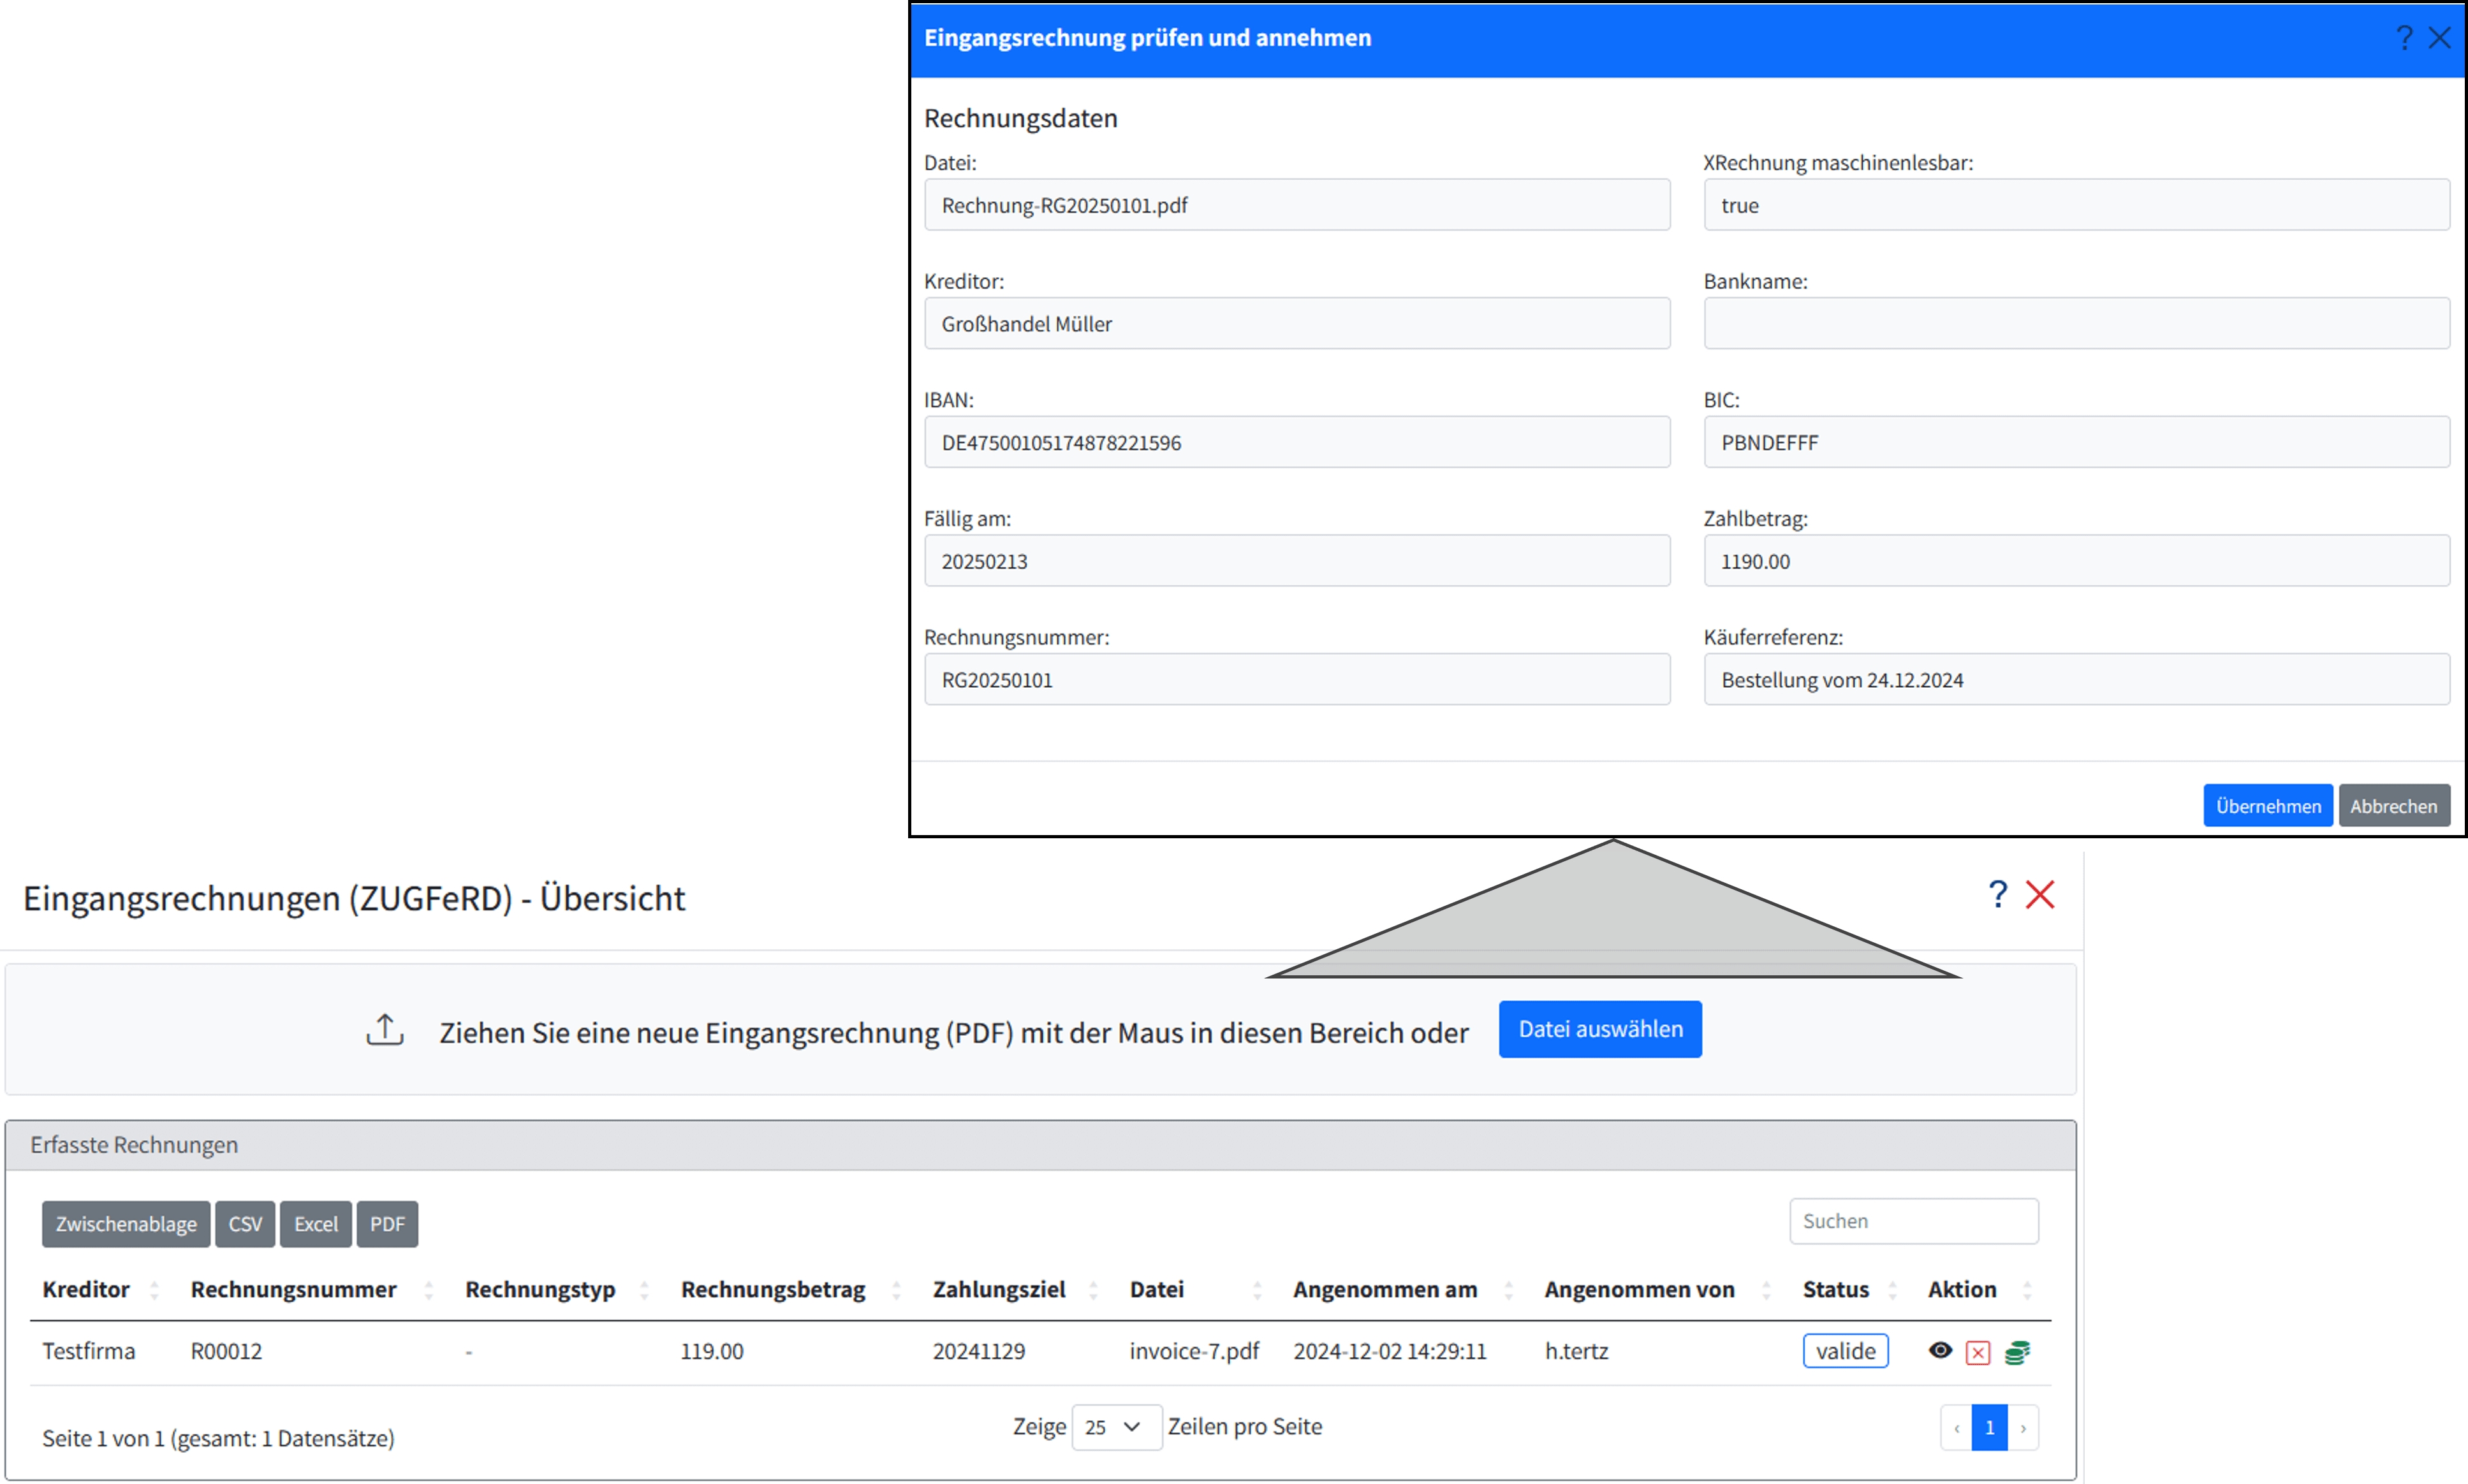Export the table as Excel
The height and width of the screenshot is (1484, 2468).
point(315,1224)
